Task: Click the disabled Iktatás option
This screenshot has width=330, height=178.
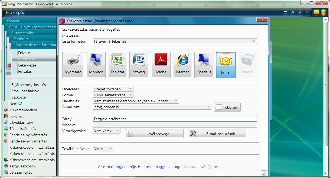Action: pyautogui.click(x=247, y=65)
